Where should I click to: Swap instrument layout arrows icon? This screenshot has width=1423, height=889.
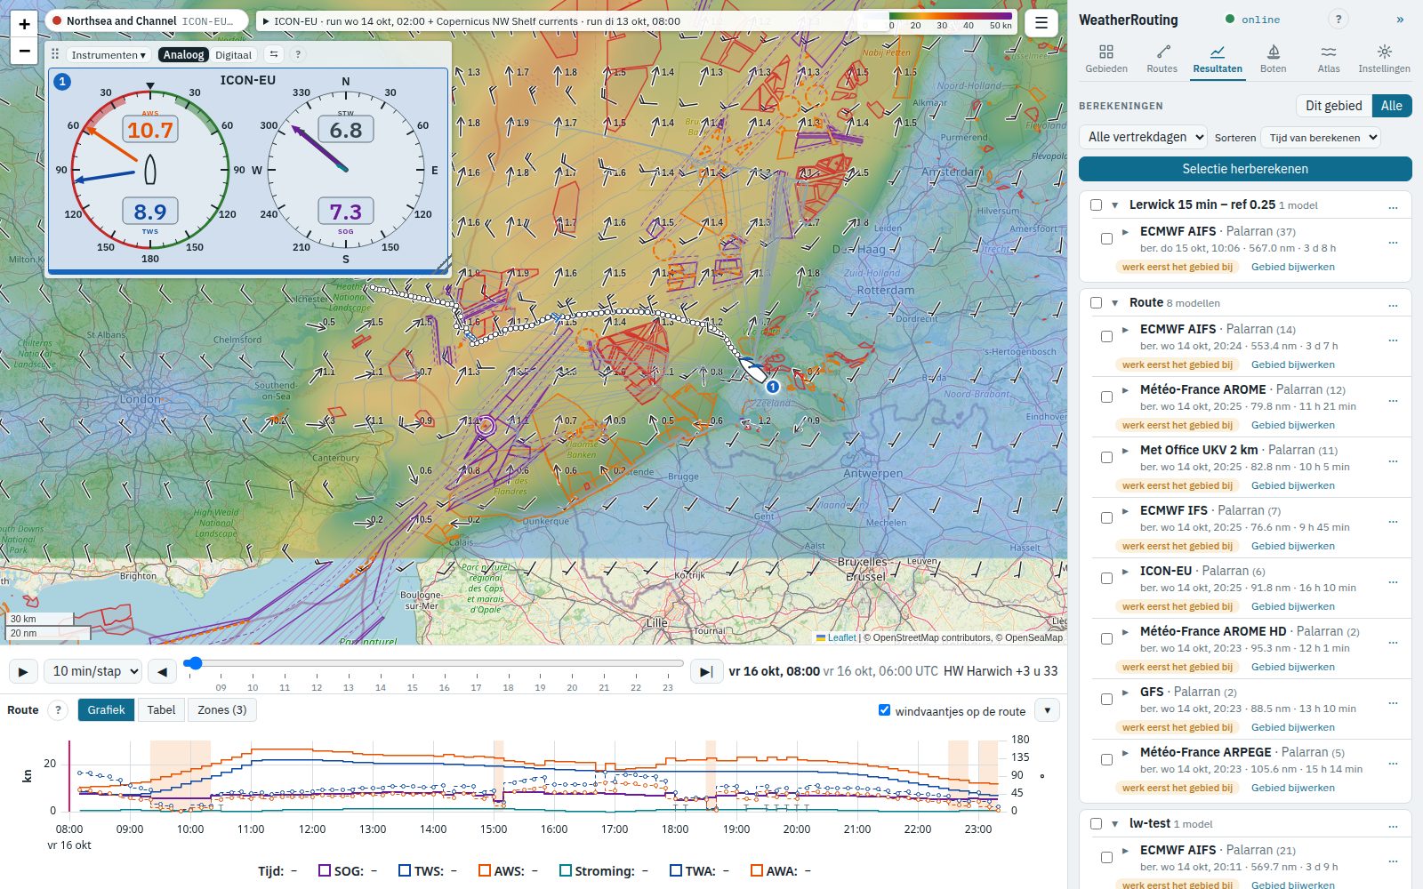274,54
